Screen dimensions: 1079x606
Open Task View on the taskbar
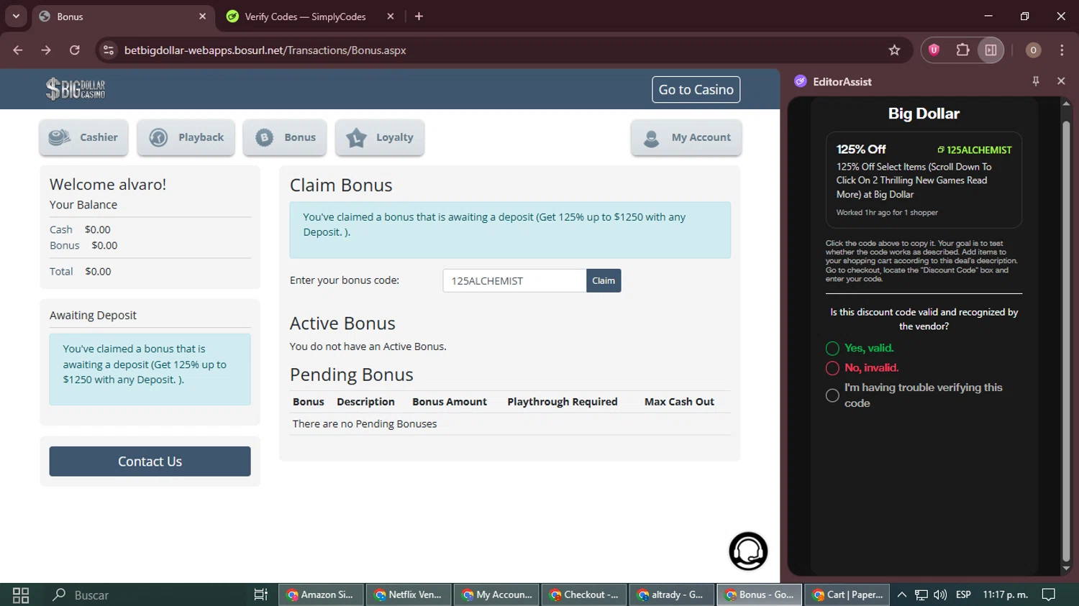260,595
